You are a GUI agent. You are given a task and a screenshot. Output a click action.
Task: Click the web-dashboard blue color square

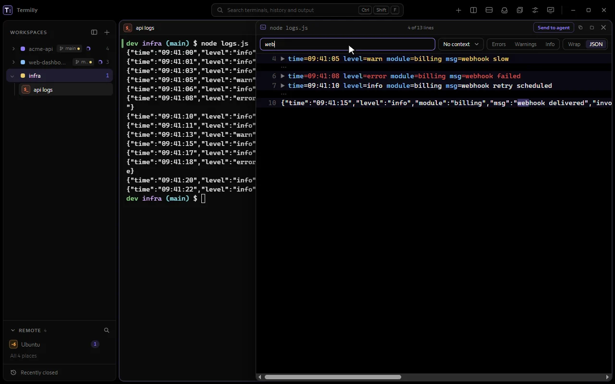click(23, 62)
